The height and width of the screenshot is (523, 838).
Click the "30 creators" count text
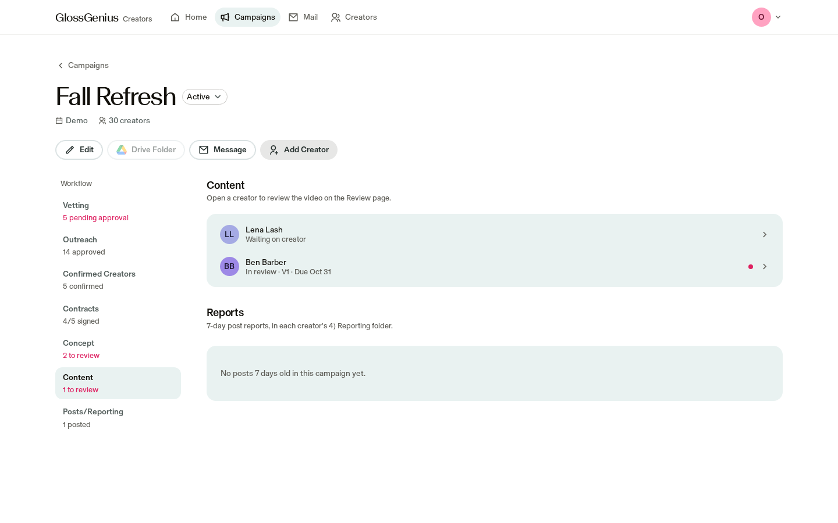(129, 121)
